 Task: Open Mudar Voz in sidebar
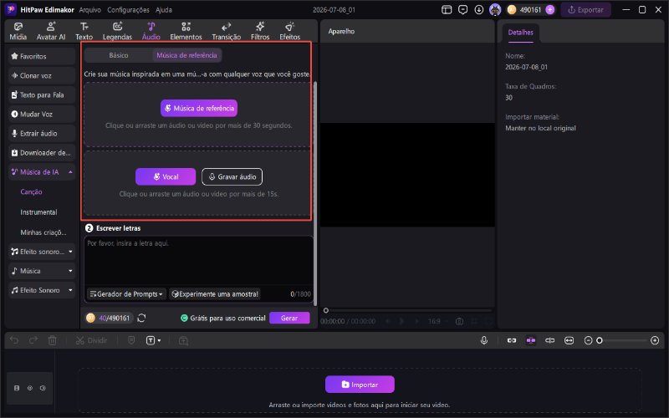pyautogui.click(x=41, y=114)
